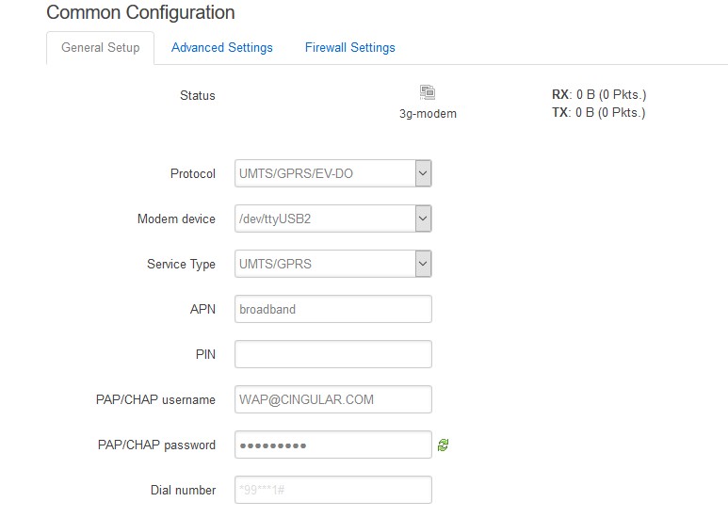
Task: Select the PAP/CHAP username text box
Action: 332,399
